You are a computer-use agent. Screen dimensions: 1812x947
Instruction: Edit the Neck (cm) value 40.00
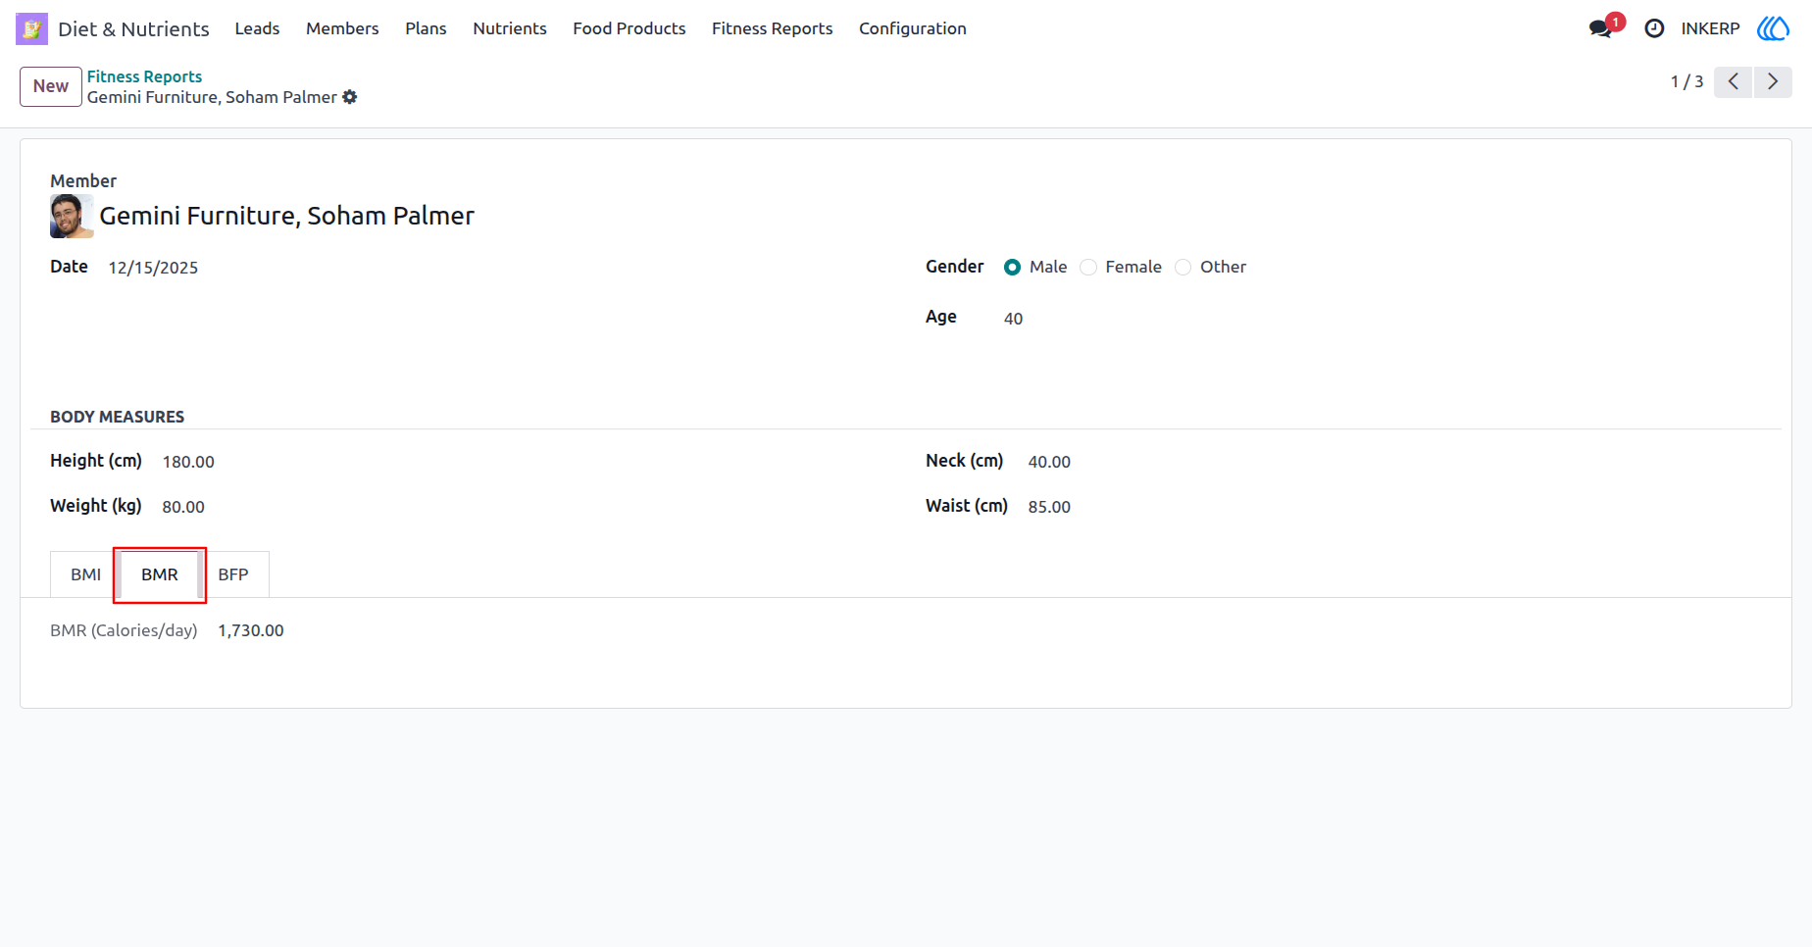click(x=1049, y=462)
